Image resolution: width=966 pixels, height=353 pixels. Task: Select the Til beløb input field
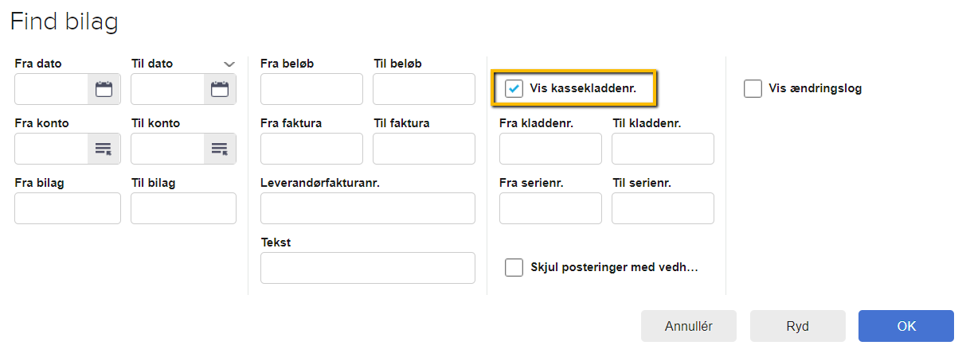point(424,89)
